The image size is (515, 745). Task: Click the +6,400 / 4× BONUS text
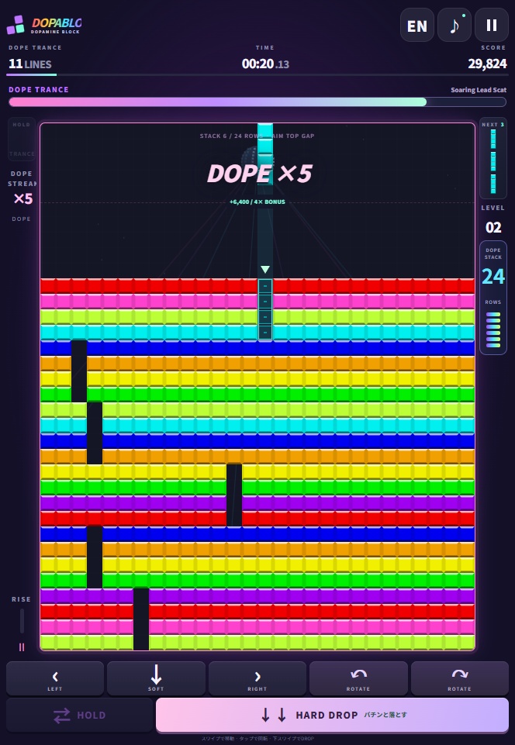[257, 202]
